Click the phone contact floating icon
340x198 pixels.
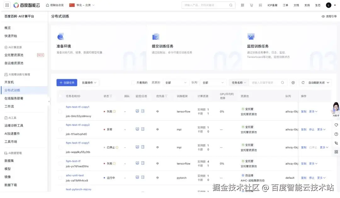coord(336,143)
